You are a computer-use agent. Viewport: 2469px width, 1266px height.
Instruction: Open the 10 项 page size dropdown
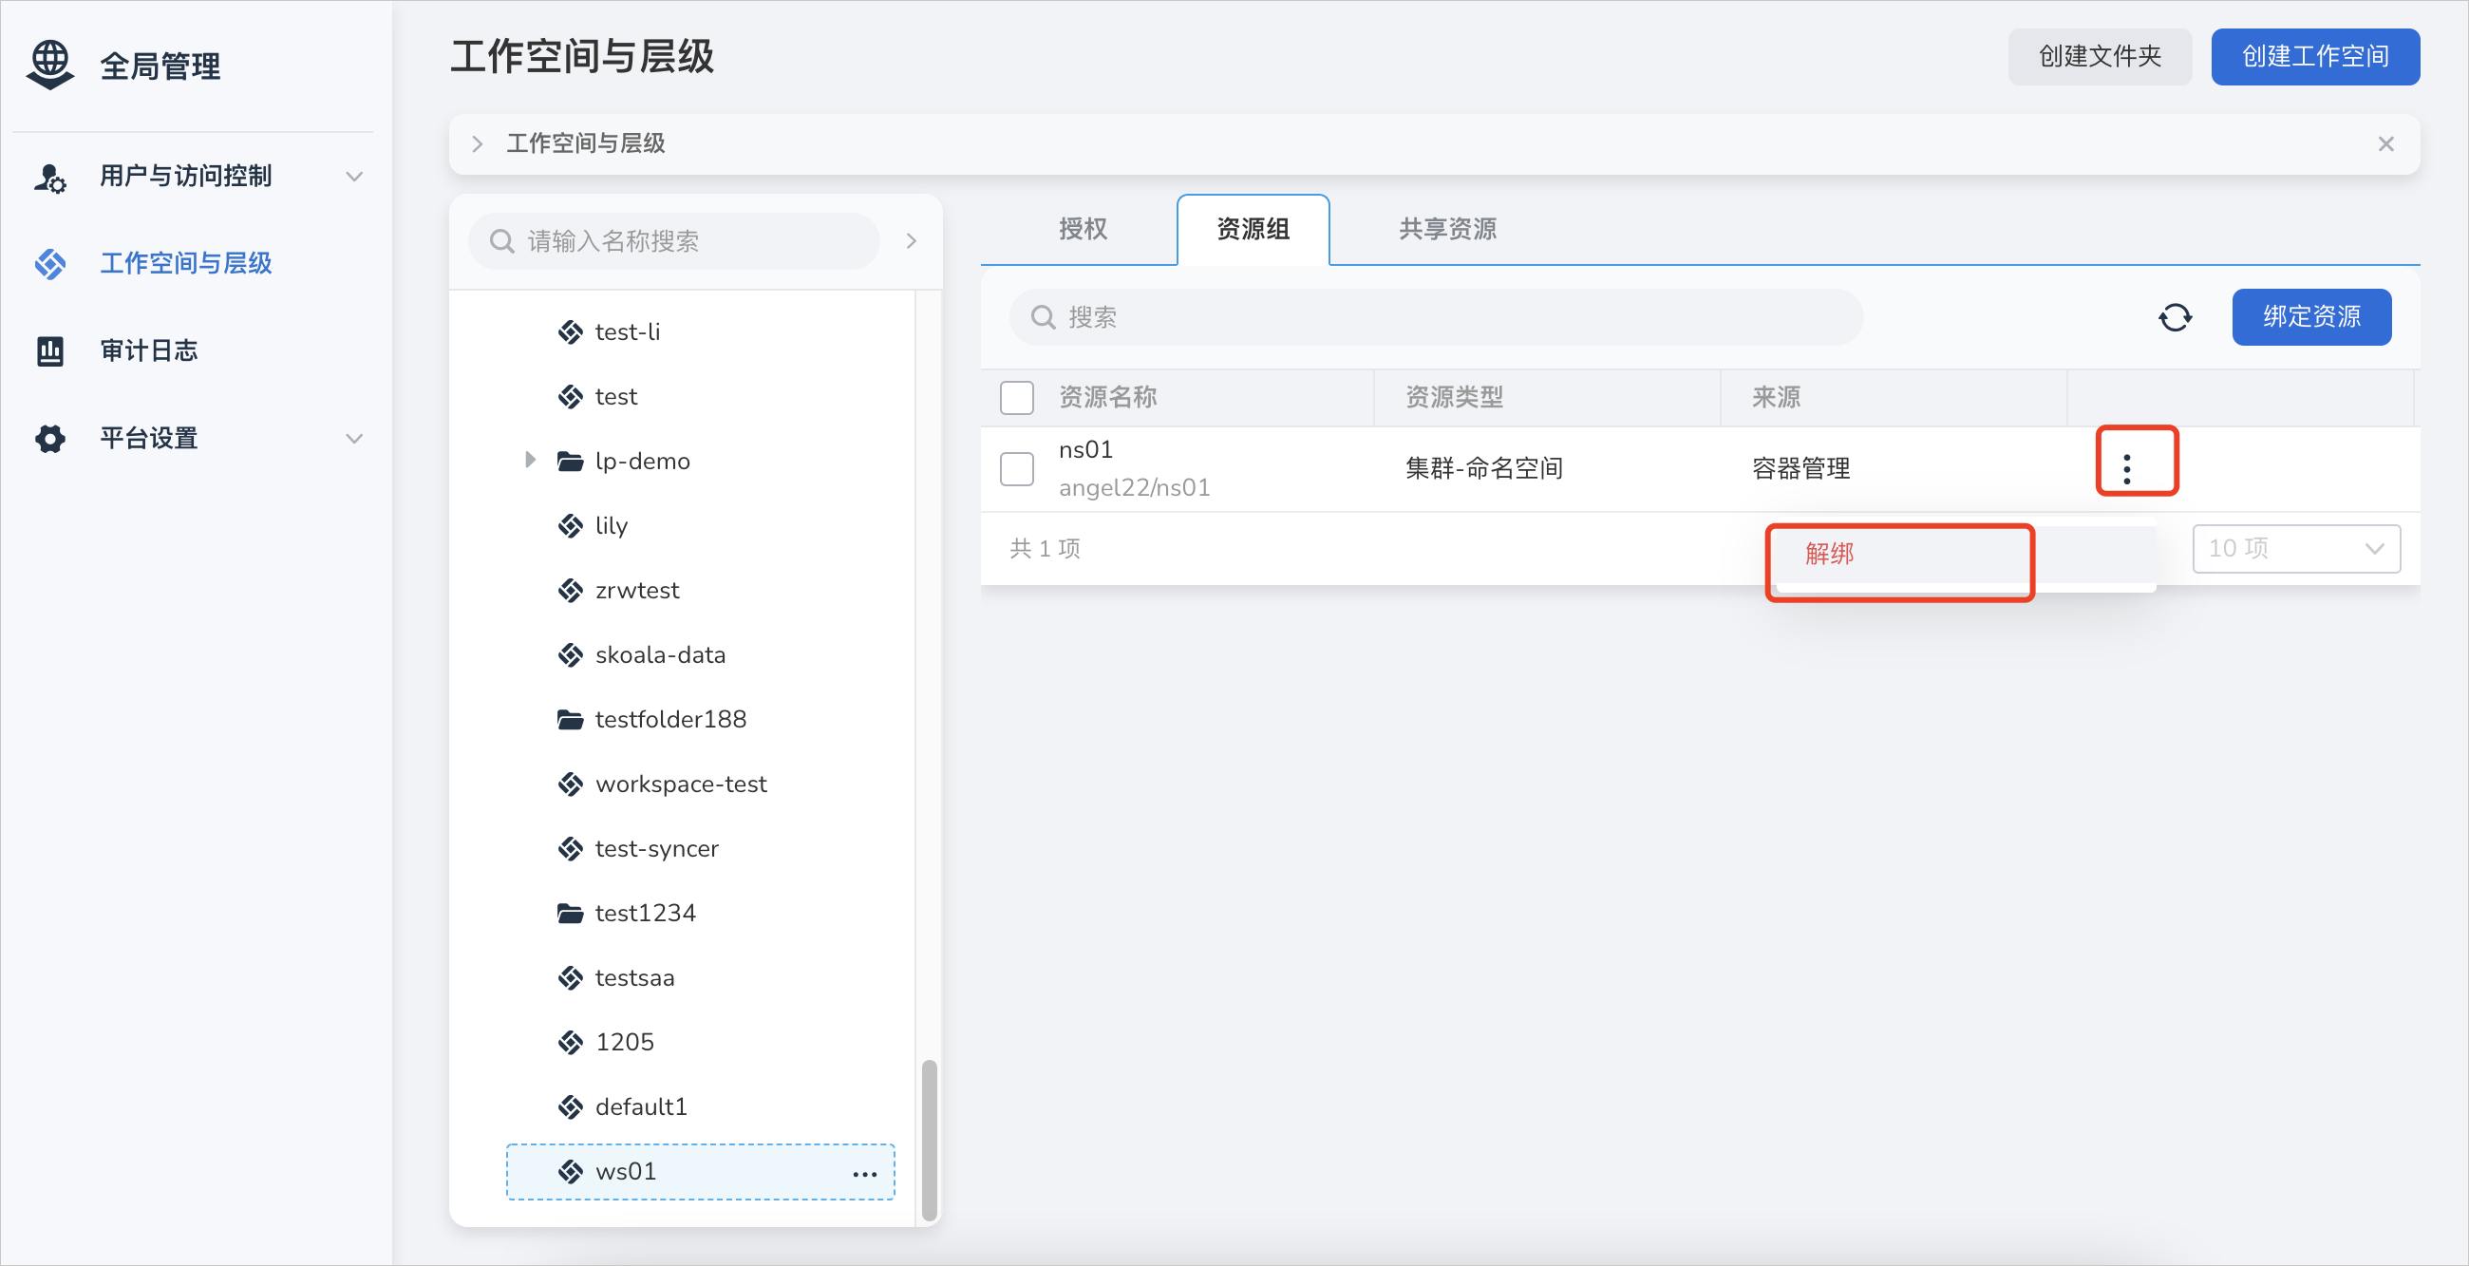pos(2295,548)
